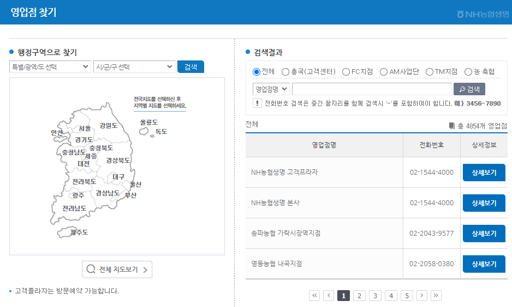Image resolution: width=512 pixels, height=307 pixels.
Task: Click the blue 검색 button for region
Action: [x=190, y=67]
